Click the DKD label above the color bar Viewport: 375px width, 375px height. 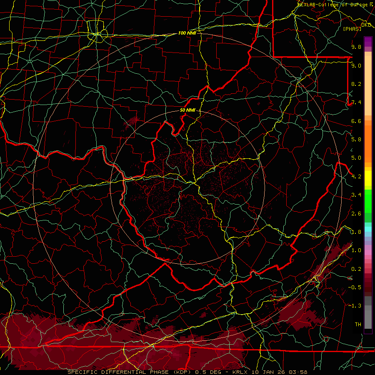366,25
